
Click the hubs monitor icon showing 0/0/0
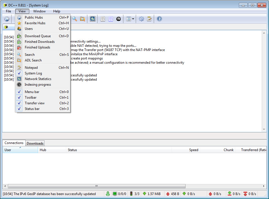click(115, 194)
